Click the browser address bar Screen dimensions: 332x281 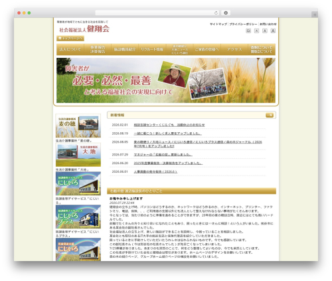point(157,13)
